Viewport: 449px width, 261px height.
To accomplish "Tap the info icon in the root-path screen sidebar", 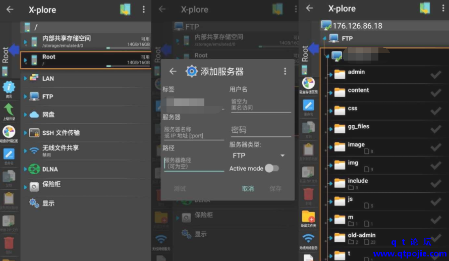I will 9,87.
